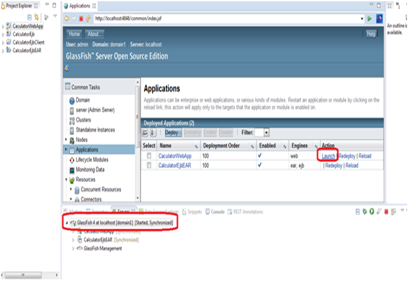Sort table by Name column icon
Image resolution: width=409 pixels, height=281 pixels.
pyautogui.click(x=196, y=147)
